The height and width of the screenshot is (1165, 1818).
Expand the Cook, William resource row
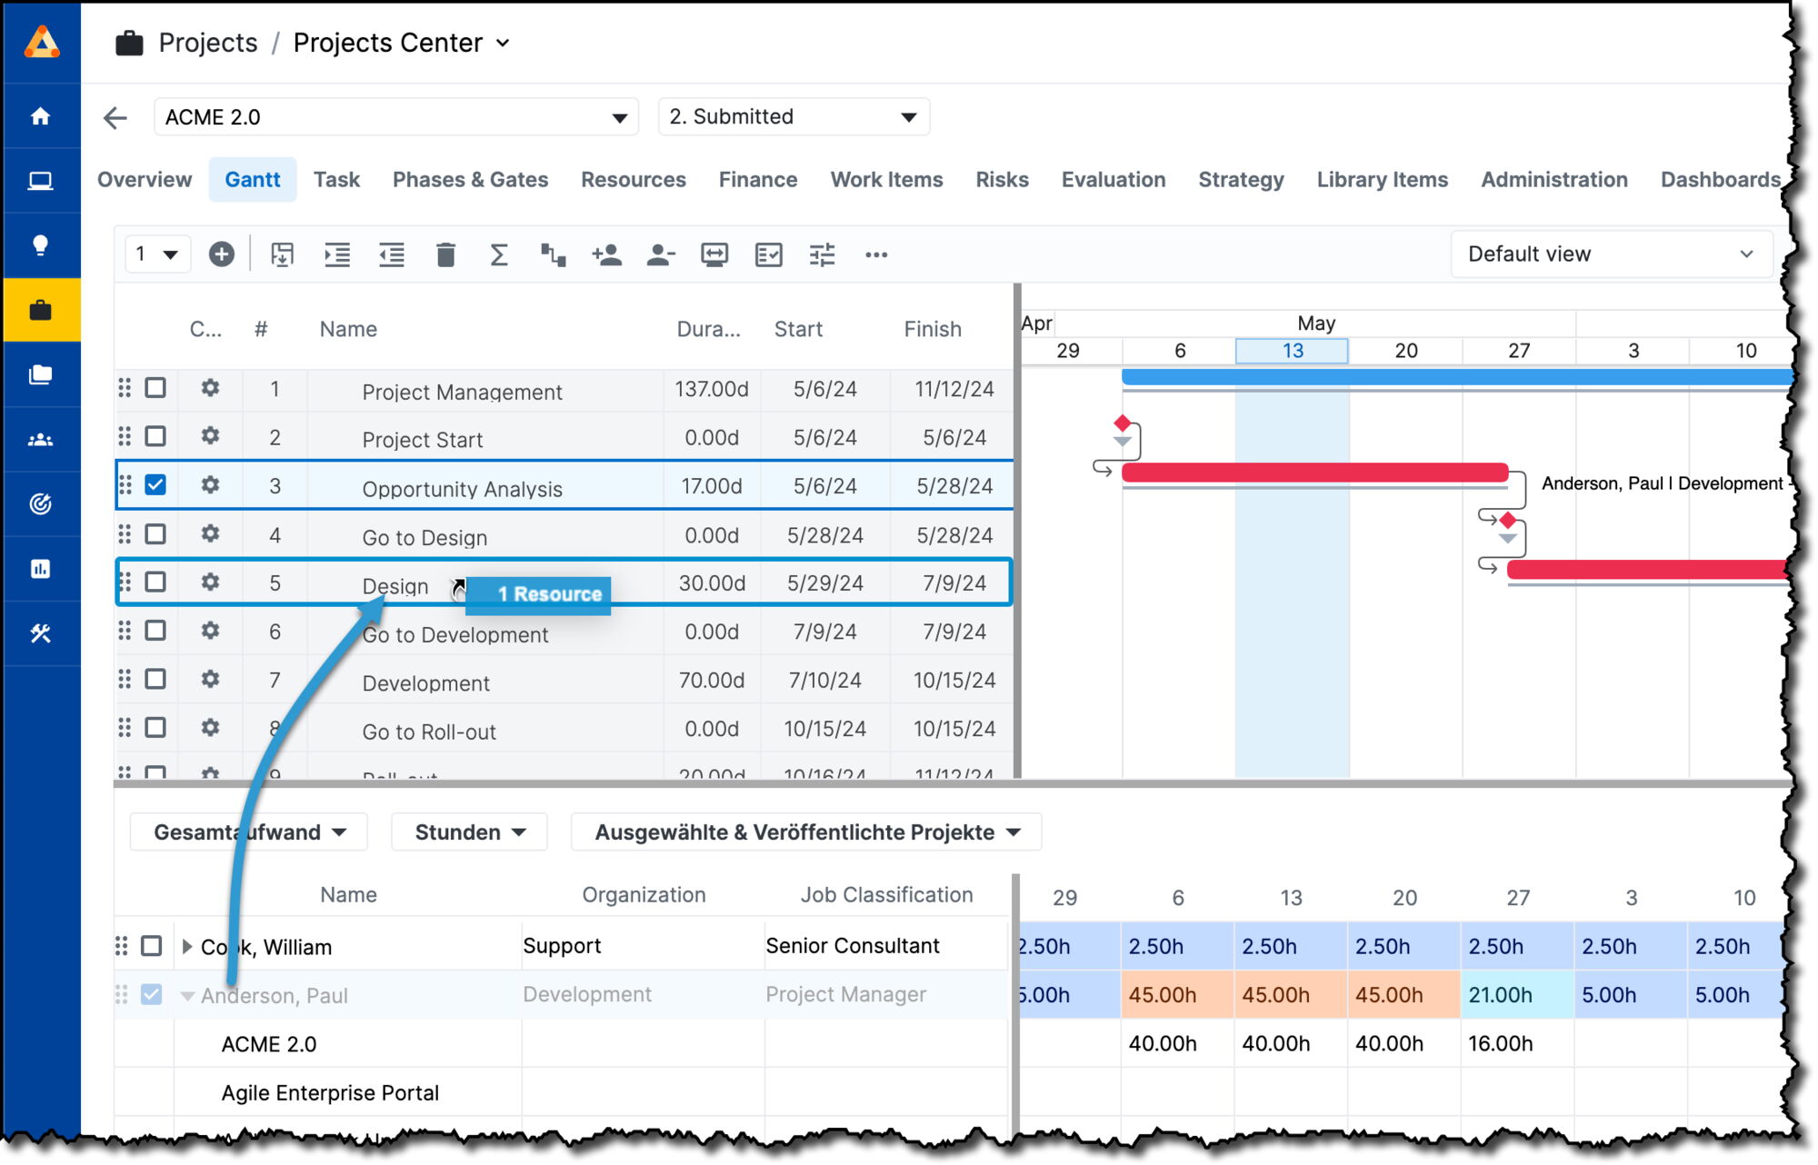click(x=186, y=946)
